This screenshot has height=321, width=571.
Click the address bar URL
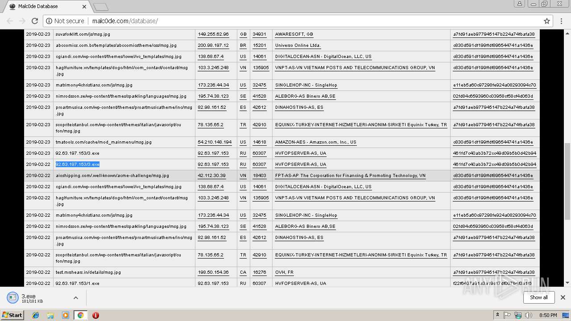(125, 21)
